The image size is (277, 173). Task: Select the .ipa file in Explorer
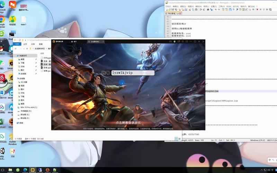click(x=46, y=71)
